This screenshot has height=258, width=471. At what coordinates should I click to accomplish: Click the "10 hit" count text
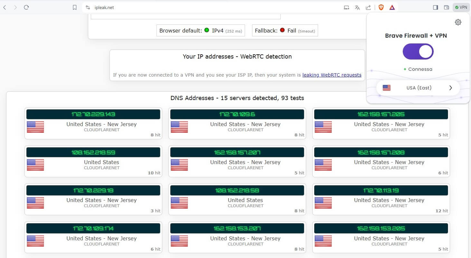[x=154, y=173]
